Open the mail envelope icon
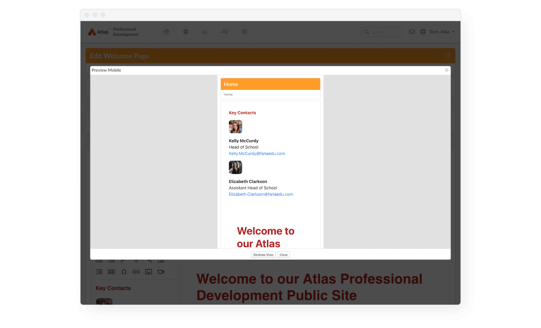The height and width of the screenshot is (328, 541). pyautogui.click(x=412, y=32)
